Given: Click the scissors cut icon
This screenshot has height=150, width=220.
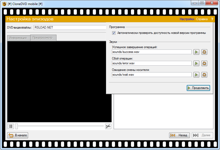Looking at the screenshot, I should [x=108, y=126].
